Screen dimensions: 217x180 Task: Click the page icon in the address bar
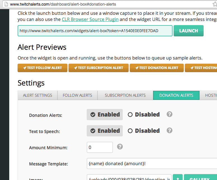coord(6,4)
